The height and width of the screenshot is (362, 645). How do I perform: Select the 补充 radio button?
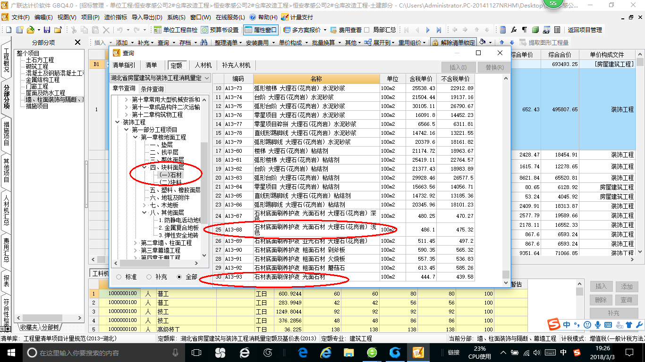[149, 277]
